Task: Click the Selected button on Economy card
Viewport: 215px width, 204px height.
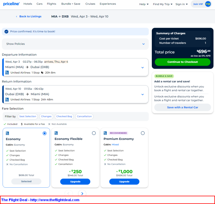Action: click(x=26, y=181)
